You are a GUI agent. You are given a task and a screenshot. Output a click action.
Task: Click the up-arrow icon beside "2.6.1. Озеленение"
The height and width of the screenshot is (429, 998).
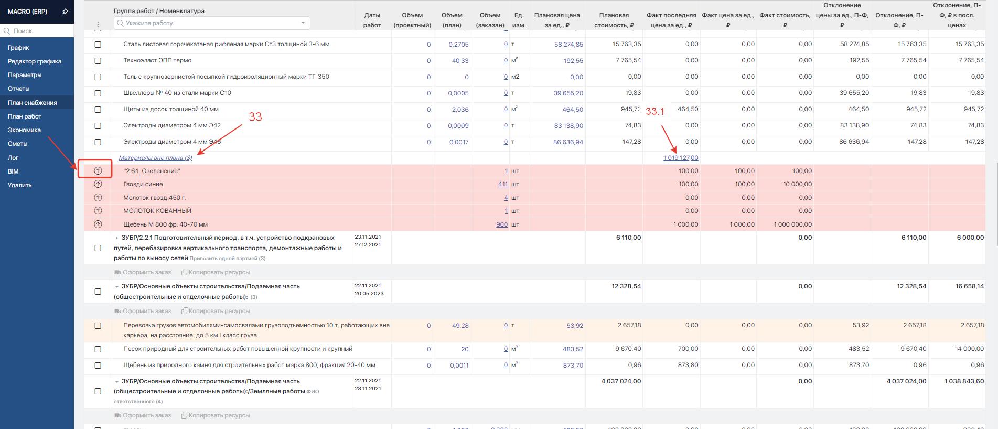point(98,171)
